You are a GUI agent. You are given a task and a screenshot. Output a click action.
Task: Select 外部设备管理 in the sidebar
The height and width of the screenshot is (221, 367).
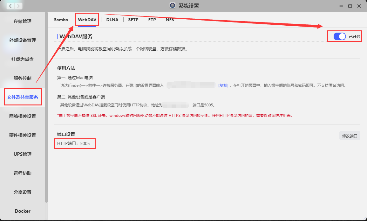click(x=23, y=40)
